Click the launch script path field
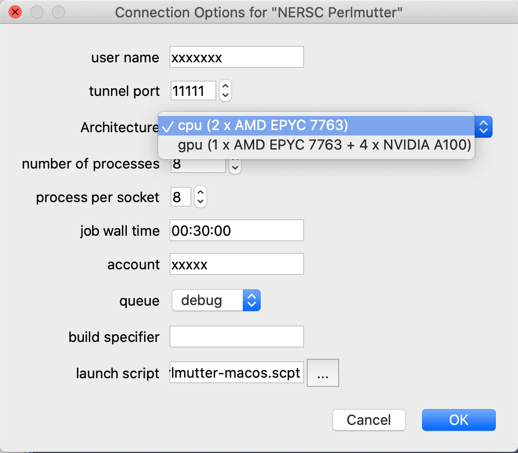The height and width of the screenshot is (453, 518). 236,373
